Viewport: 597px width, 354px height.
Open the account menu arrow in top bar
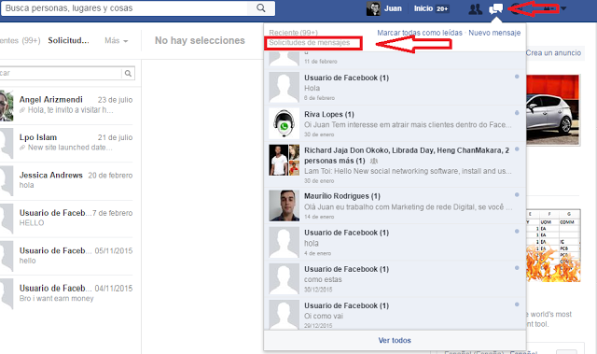pyautogui.click(x=563, y=8)
